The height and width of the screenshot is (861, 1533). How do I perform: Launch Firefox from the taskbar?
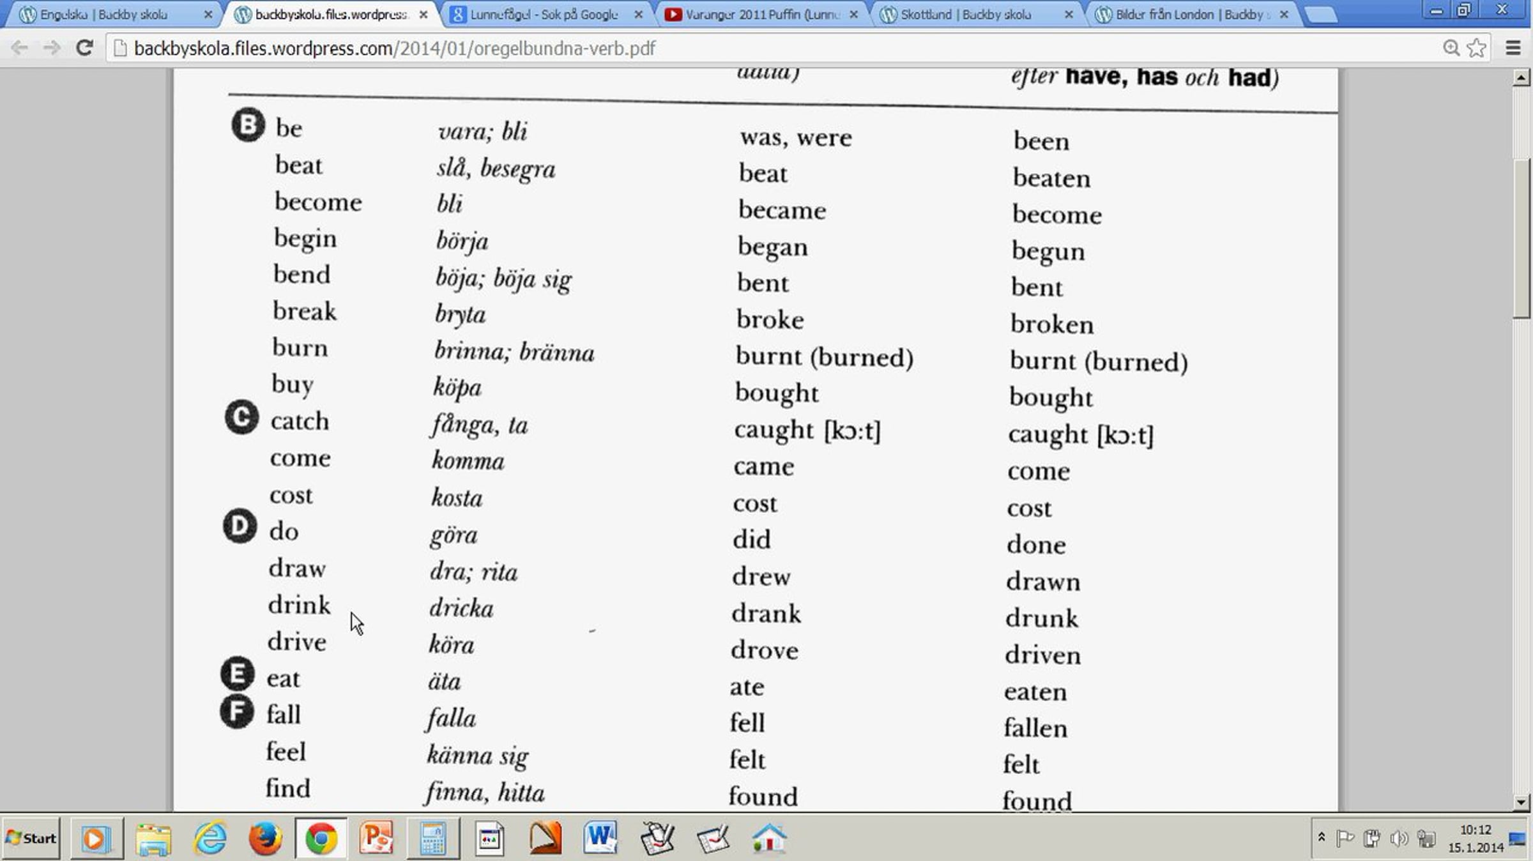pos(265,838)
